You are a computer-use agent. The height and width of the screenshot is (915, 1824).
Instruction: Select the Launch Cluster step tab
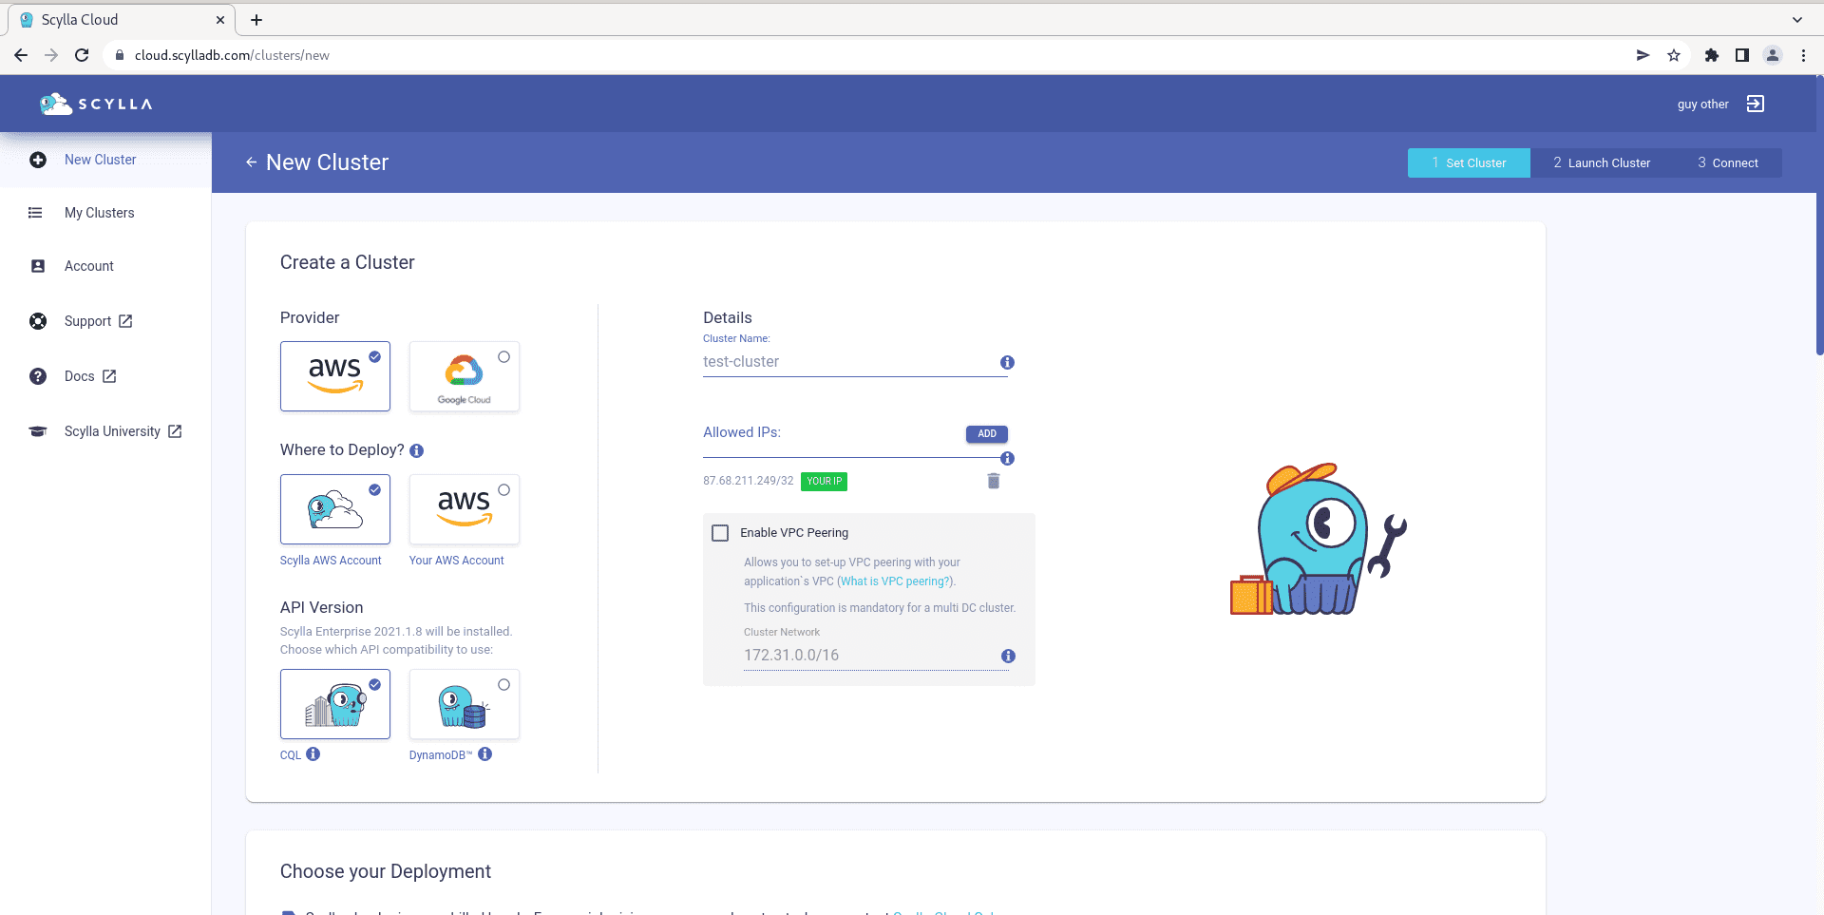point(1602,162)
